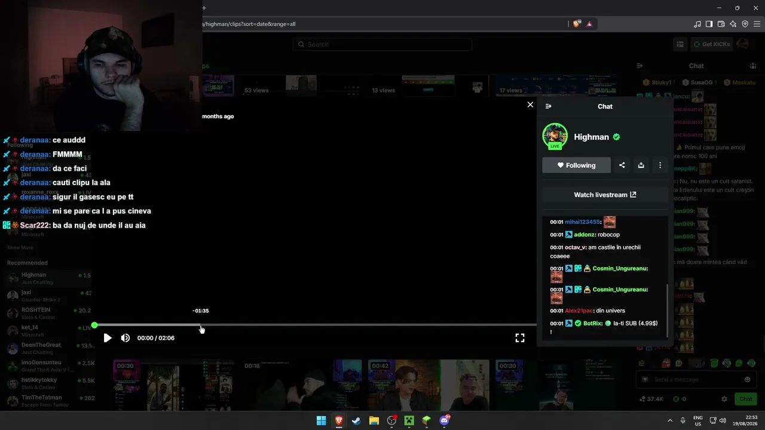
Task: Open Brave VPN shield icon
Action: click(x=745, y=24)
